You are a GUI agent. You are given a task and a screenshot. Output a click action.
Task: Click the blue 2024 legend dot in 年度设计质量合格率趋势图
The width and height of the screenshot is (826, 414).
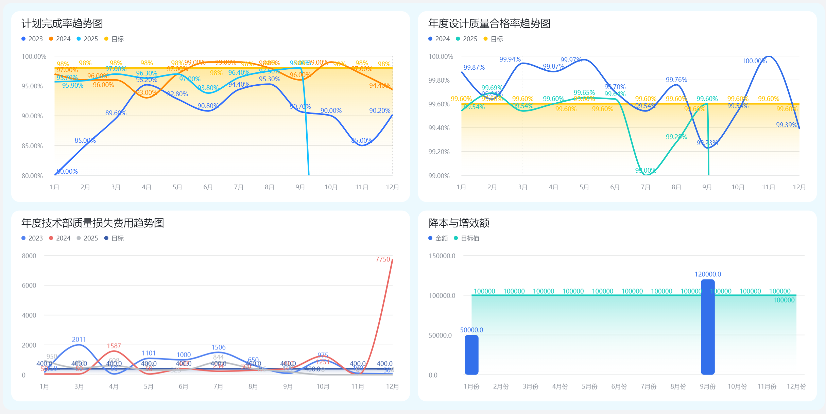pyautogui.click(x=431, y=39)
